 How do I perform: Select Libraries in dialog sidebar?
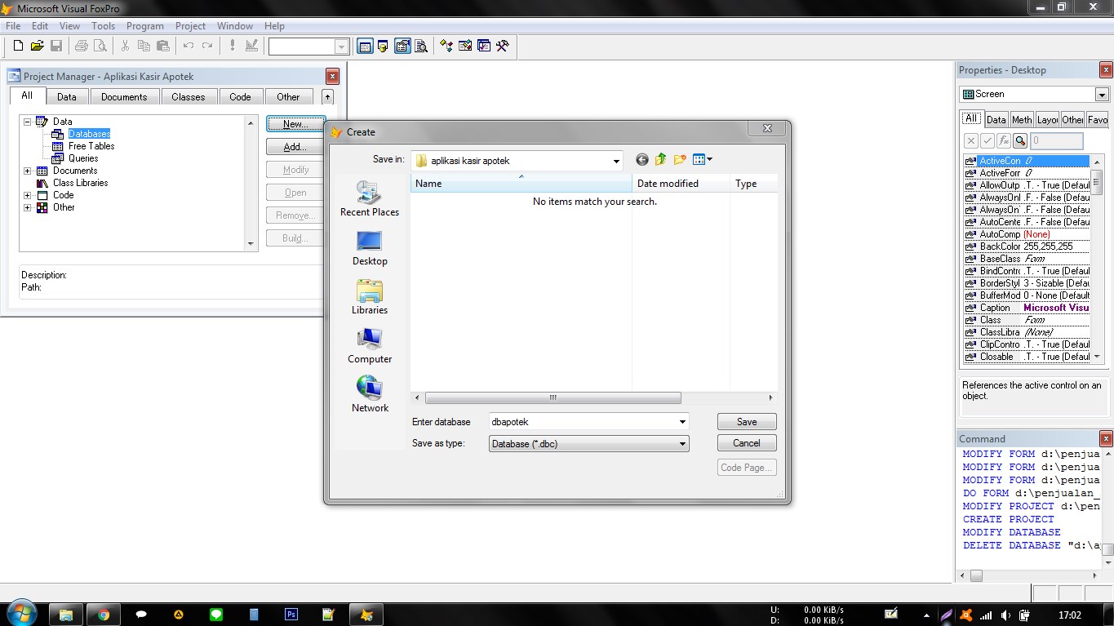click(x=370, y=297)
